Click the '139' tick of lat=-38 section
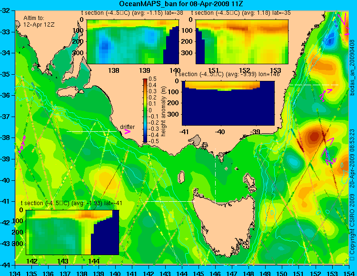 [x=145, y=70]
